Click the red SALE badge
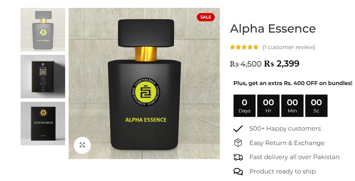The image size is (355, 181). coord(205,17)
